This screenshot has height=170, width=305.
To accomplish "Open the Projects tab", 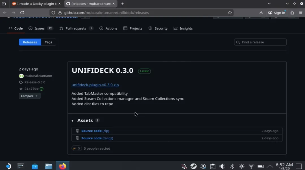I will 133,28.
